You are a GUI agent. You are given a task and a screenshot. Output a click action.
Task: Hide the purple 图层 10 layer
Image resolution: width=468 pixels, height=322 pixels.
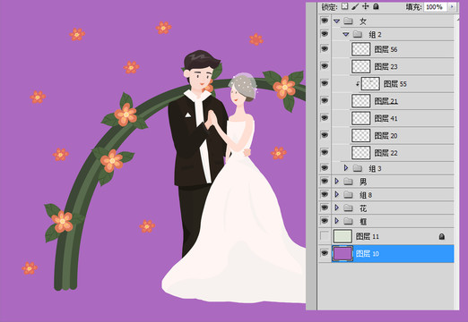325,253
